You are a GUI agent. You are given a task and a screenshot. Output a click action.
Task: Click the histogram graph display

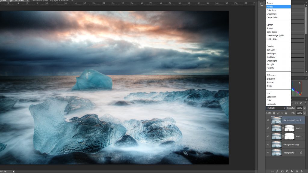[297, 89]
